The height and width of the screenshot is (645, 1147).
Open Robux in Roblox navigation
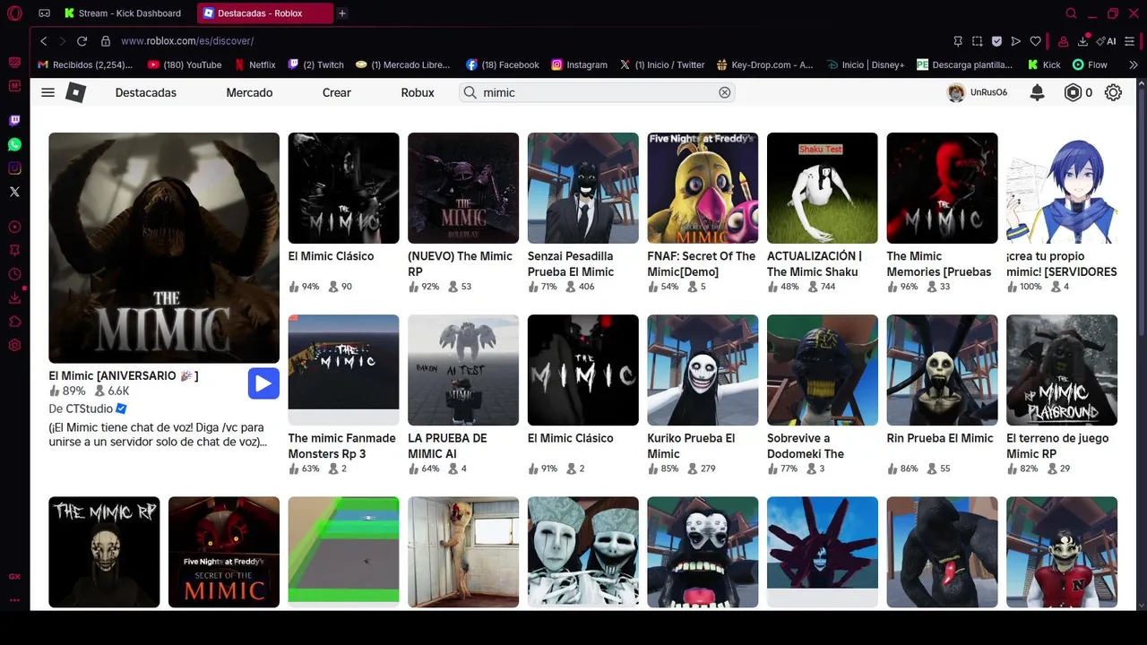coord(418,92)
